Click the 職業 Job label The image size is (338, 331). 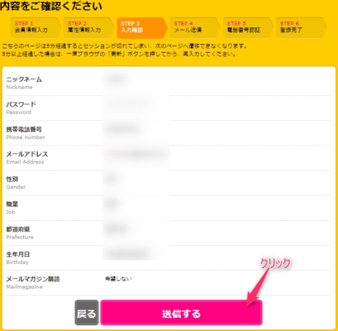[x=12, y=208]
